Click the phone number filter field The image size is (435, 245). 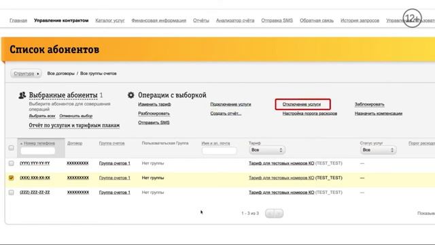pos(38,151)
